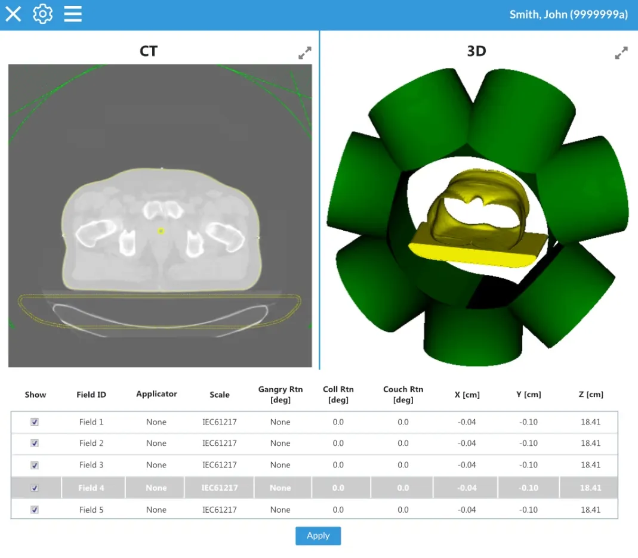Image resolution: width=638 pixels, height=558 pixels.
Task: Close the plan view with X icon
Action: [x=13, y=14]
